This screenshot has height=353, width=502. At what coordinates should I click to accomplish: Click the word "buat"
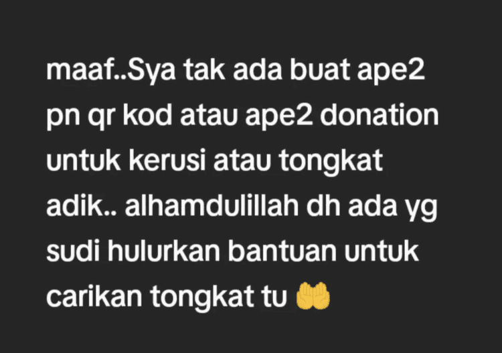point(319,70)
